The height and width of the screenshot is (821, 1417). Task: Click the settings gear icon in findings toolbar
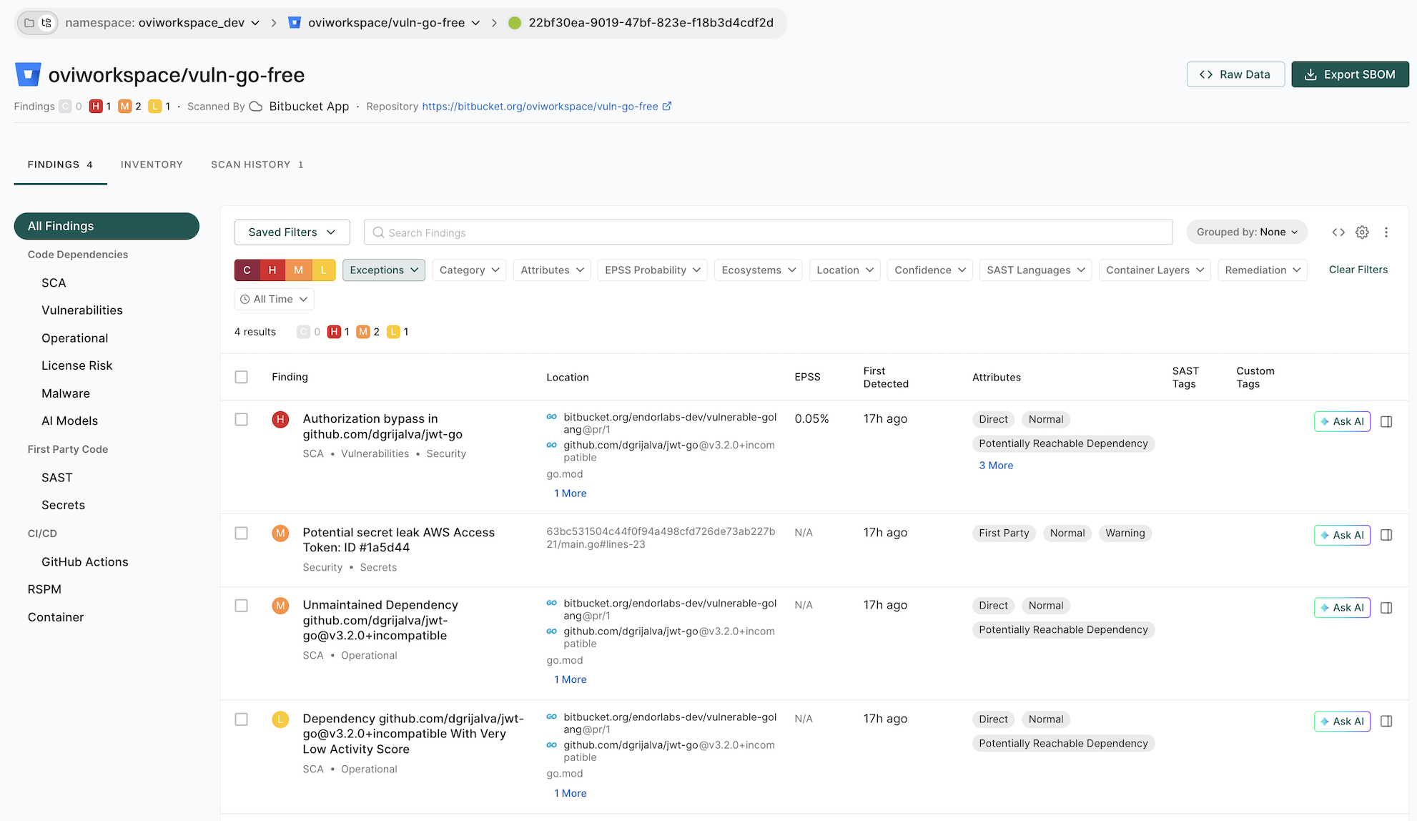coord(1362,232)
